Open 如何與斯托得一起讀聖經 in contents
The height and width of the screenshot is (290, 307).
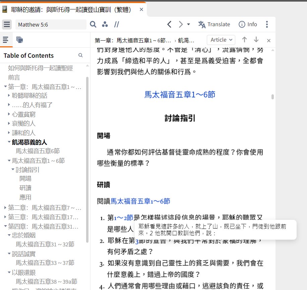click(x=40, y=68)
